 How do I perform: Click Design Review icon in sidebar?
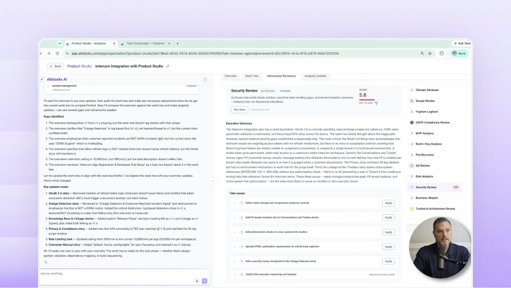[x=412, y=101]
